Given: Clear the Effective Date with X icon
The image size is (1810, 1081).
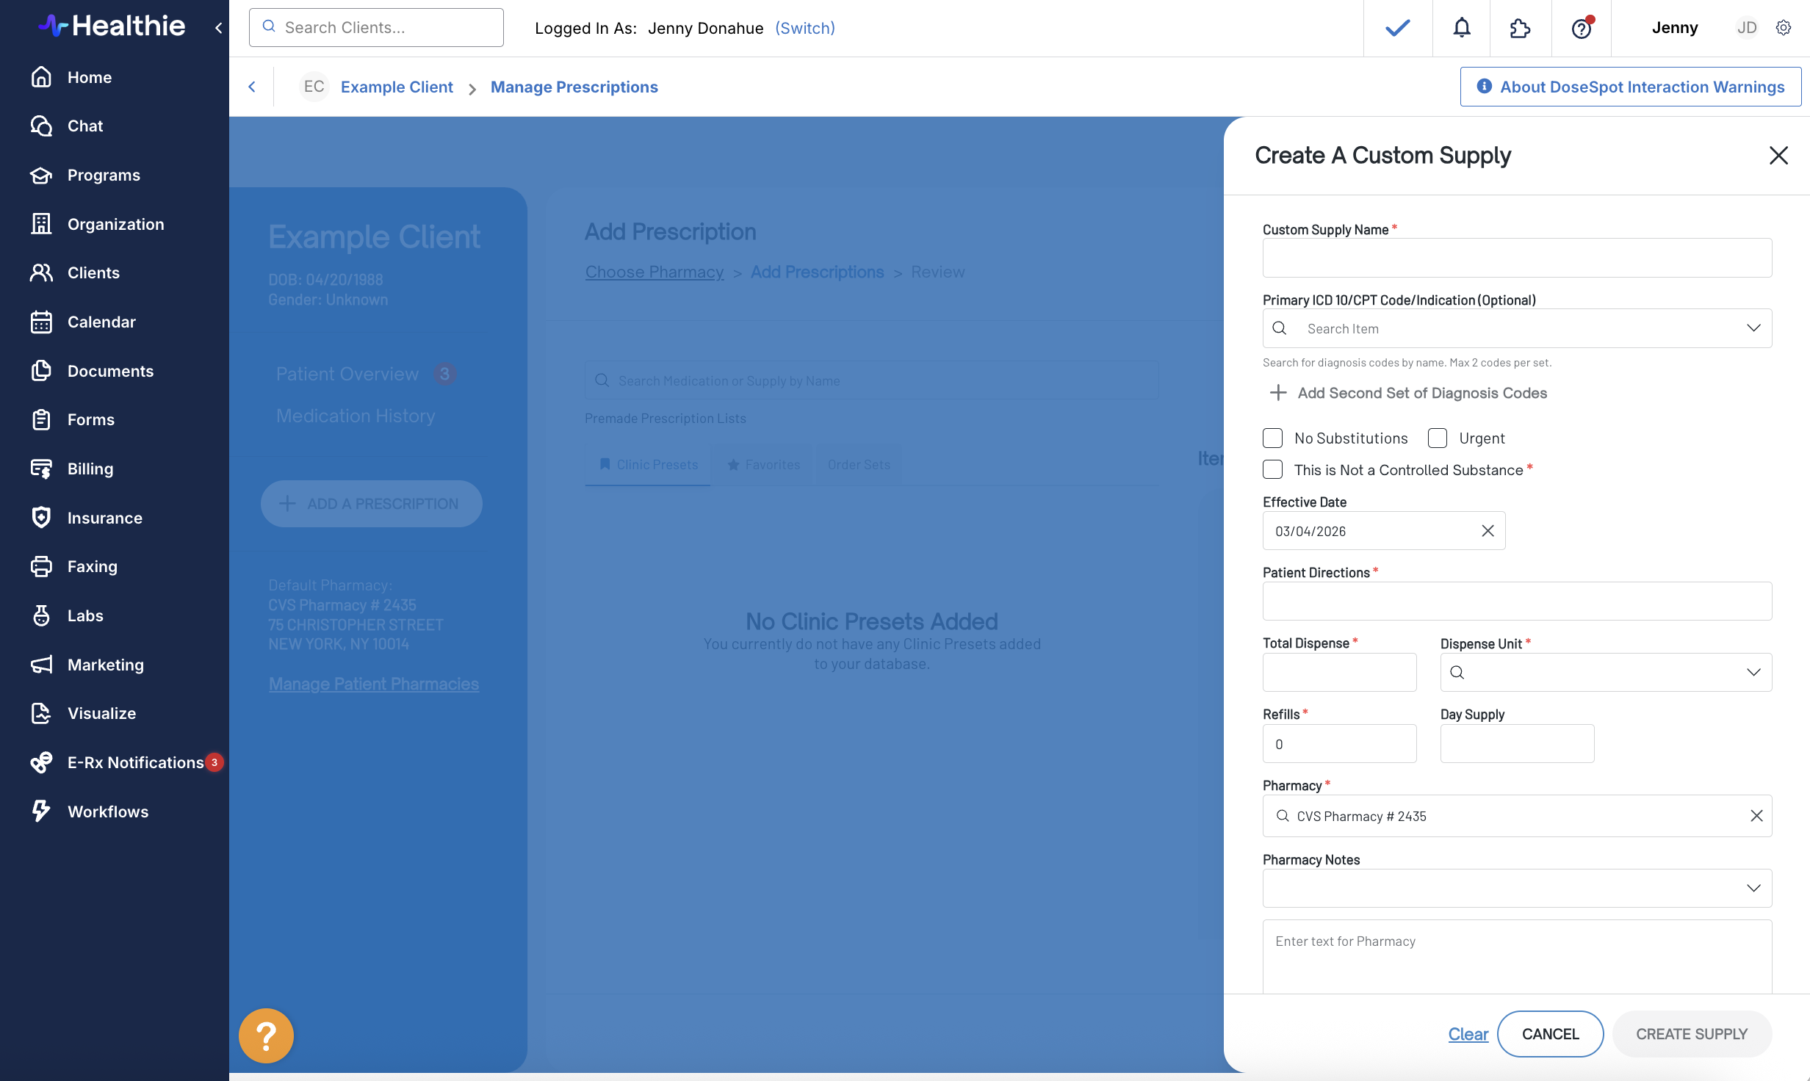Looking at the screenshot, I should pos(1488,530).
